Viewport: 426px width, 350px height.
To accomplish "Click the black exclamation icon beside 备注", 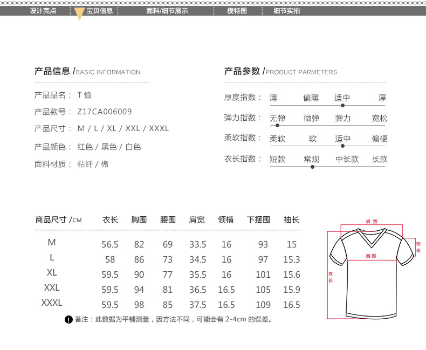I will pos(68,320).
